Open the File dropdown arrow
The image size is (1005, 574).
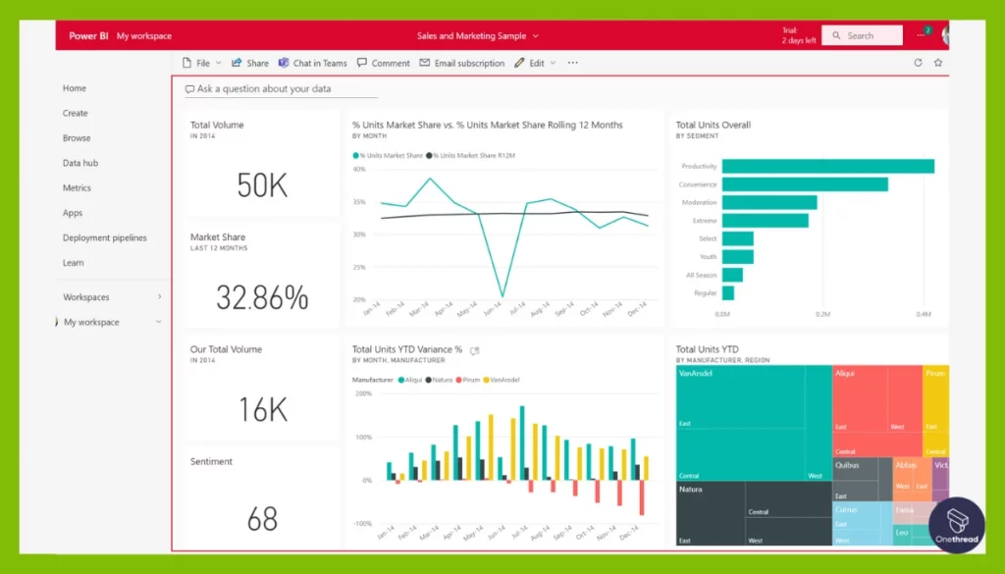pyautogui.click(x=218, y=63)
